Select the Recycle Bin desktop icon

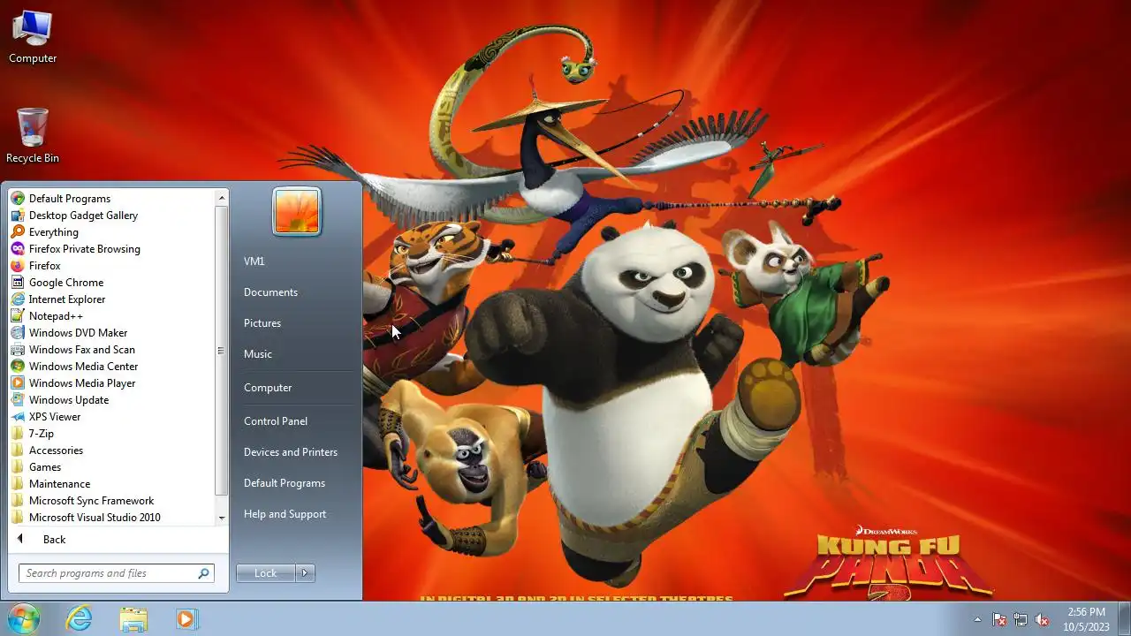tap(33, 136)
